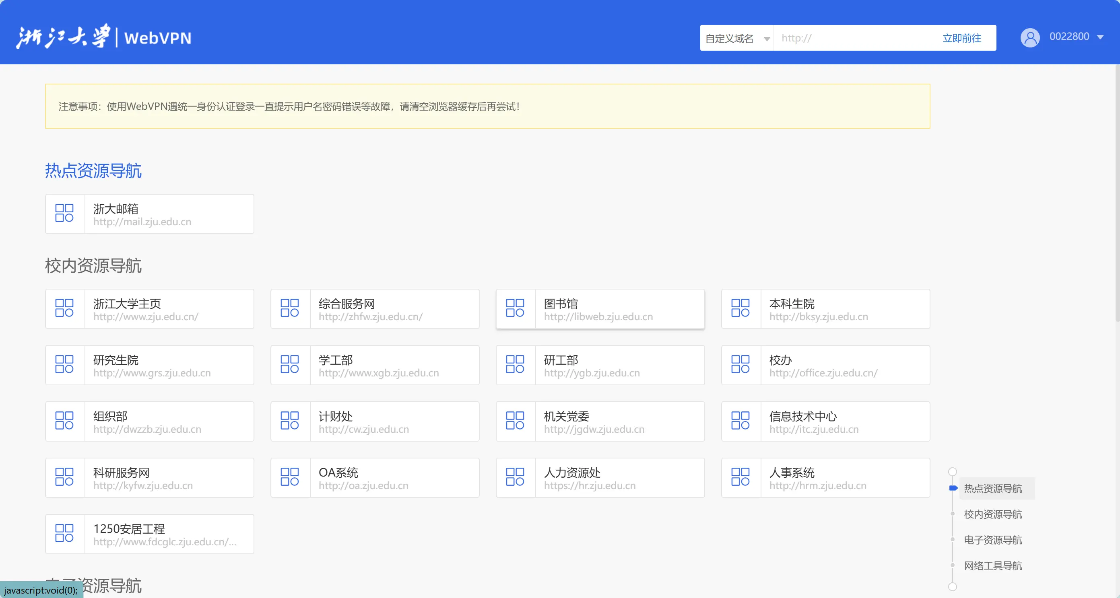Open the 科研服务网 link

pos(150,478)
